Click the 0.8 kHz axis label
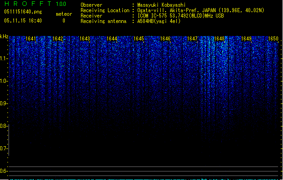 coord(4,126)
